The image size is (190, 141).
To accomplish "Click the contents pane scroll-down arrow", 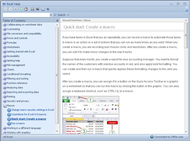I will [57, 131].
